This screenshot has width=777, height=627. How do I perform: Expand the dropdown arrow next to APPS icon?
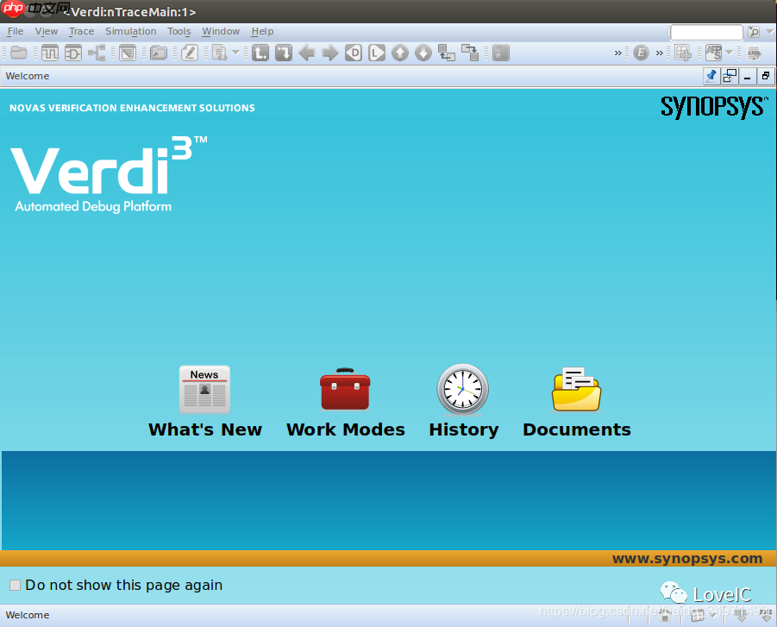tap(729, 53)
